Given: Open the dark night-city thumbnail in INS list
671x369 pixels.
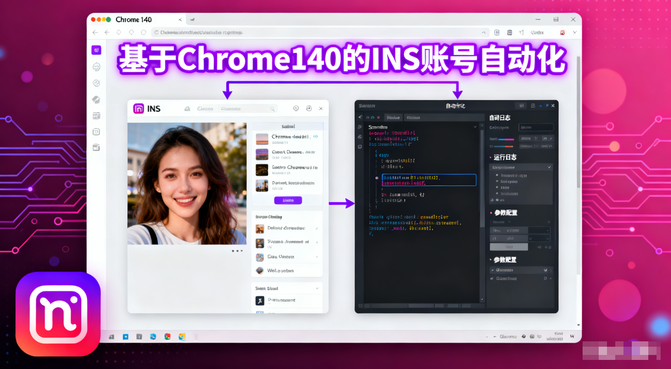Looking at the screenshot, I should [x=262, y=170].
